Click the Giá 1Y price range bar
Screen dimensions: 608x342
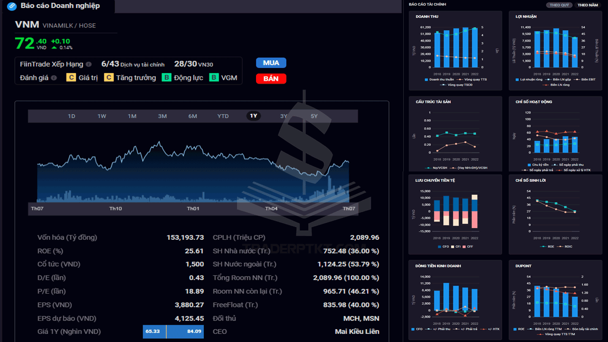click(173, 332)
